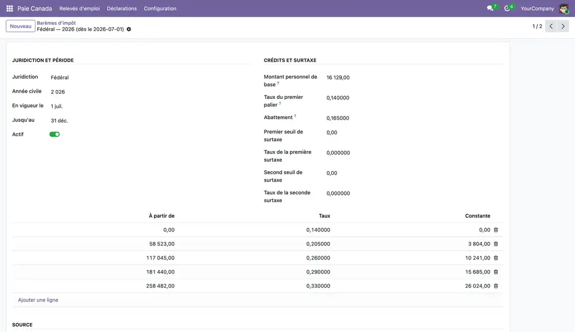Open the Configuration menu
The height and width of the screenshot is (332, 575).
160,8
